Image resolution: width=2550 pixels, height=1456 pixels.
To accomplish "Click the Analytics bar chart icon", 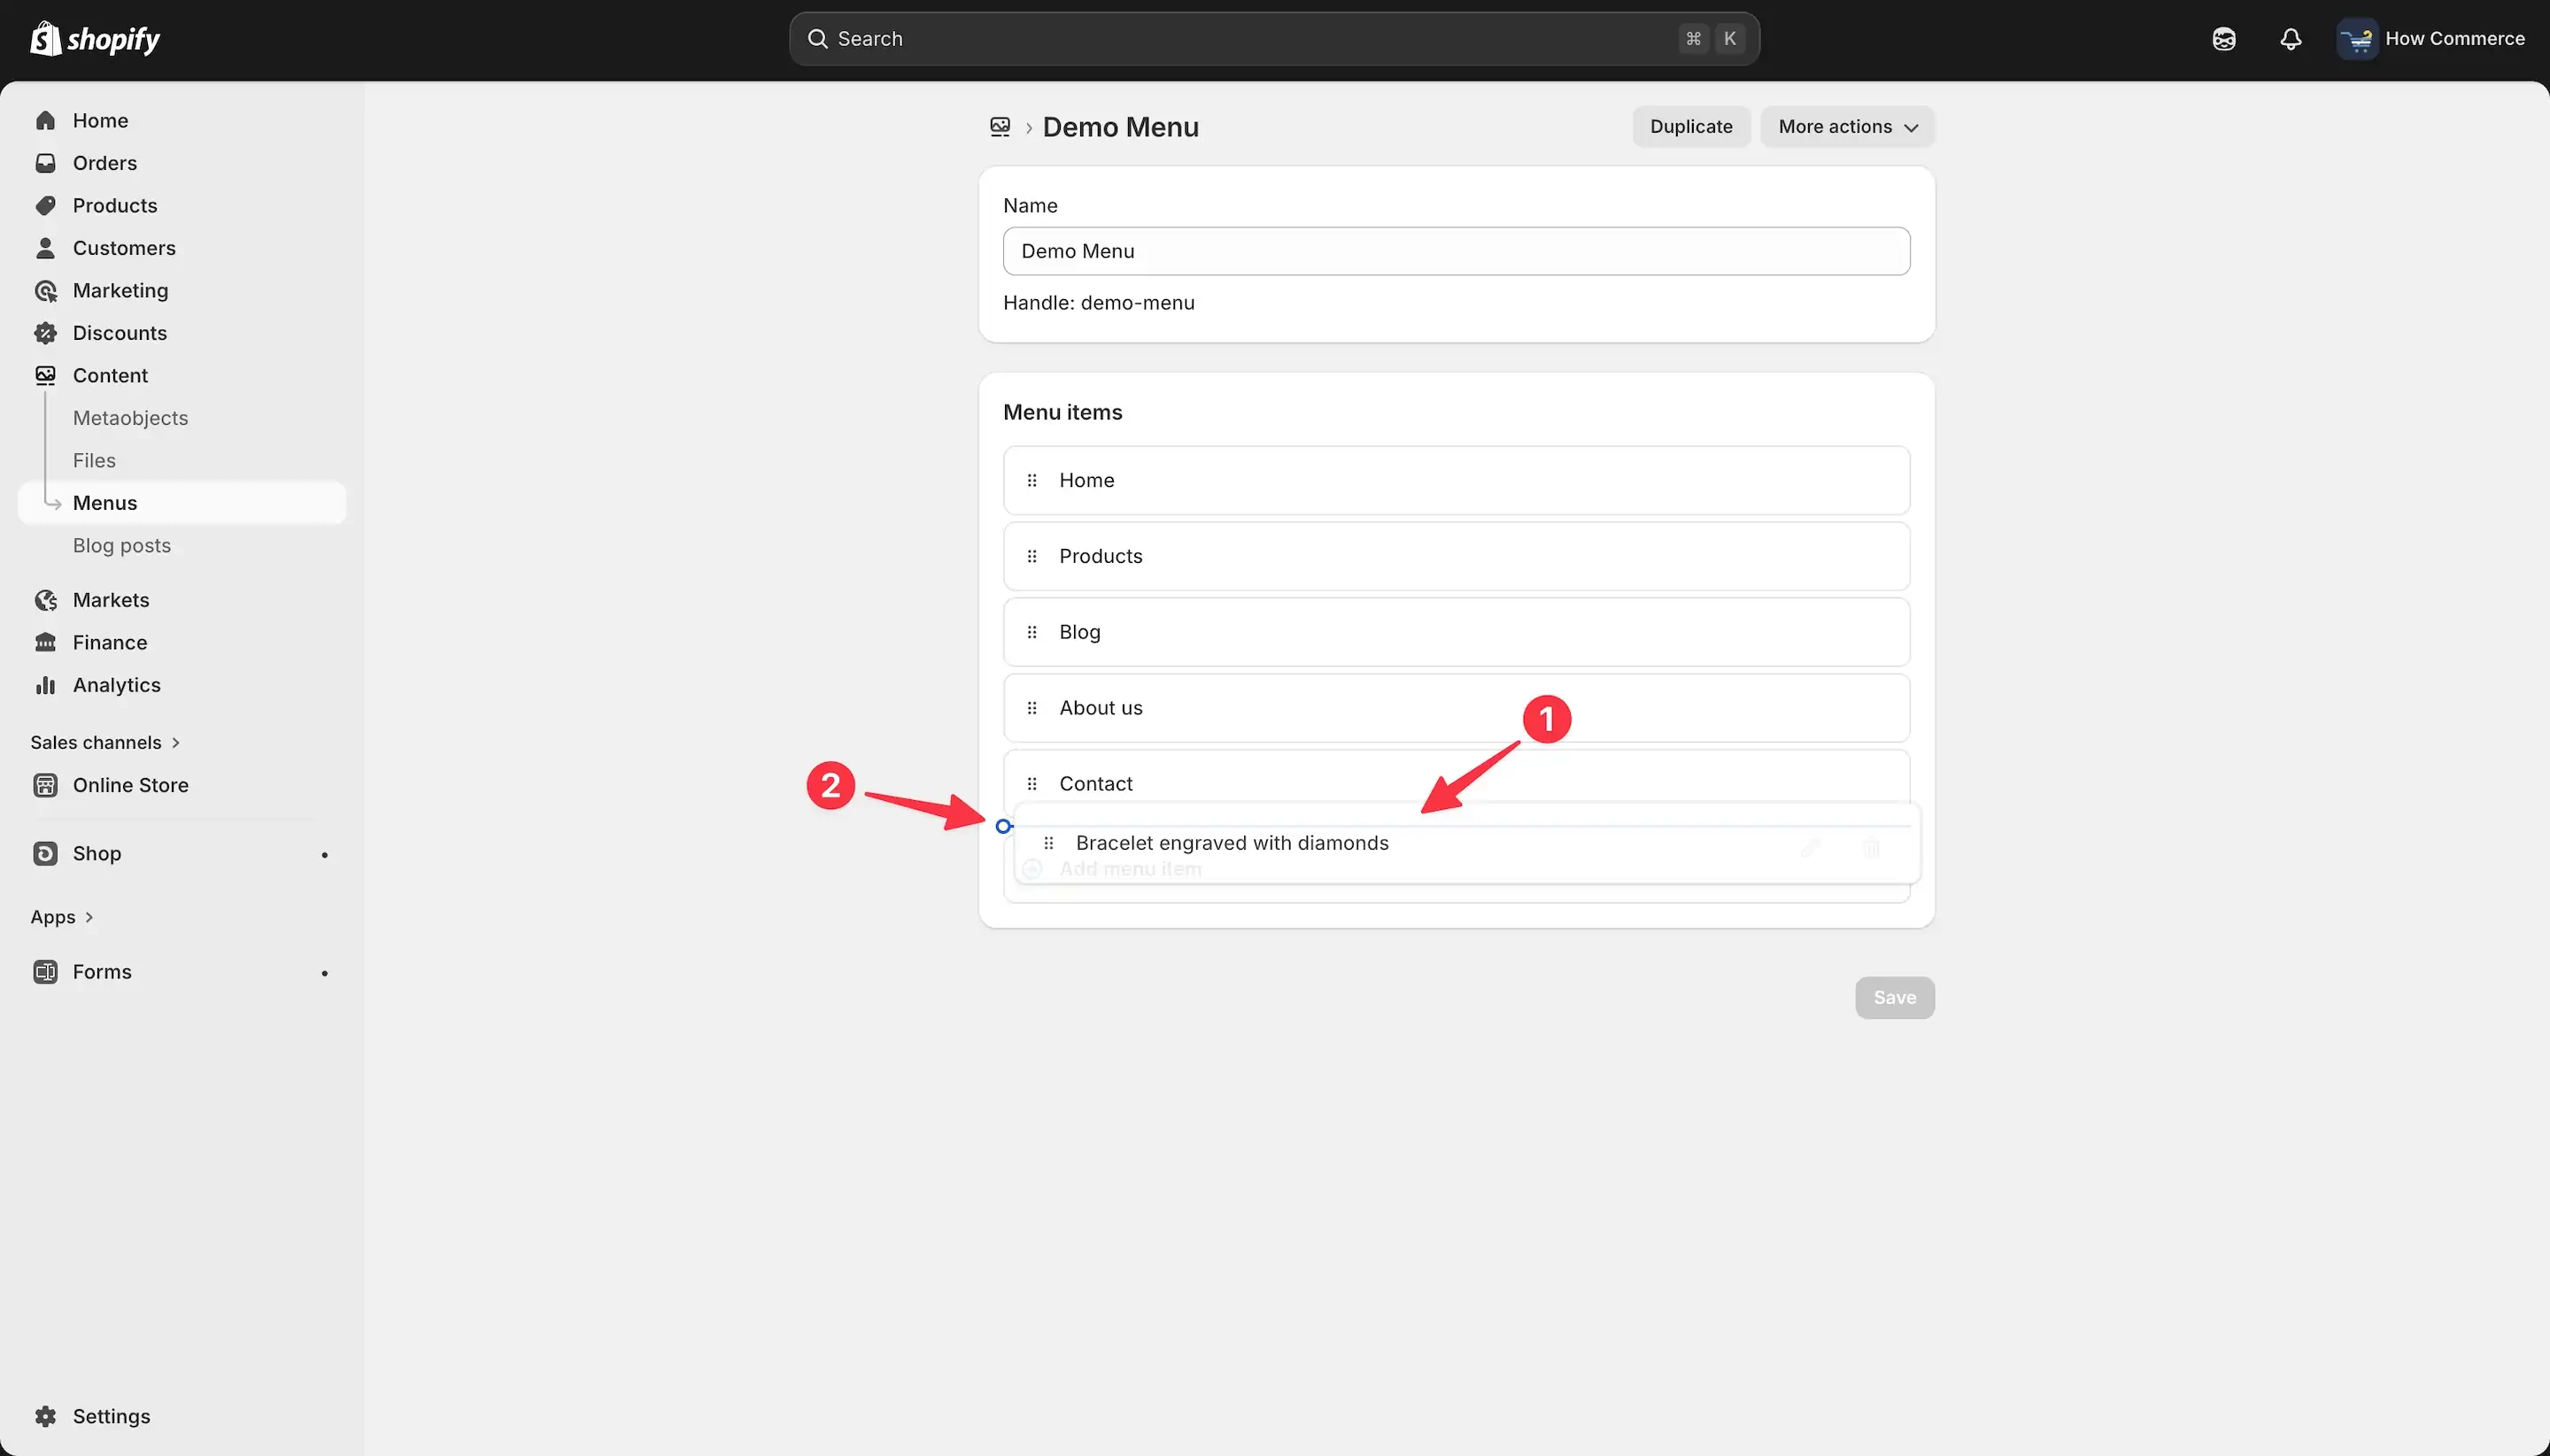I will click(45, 685).
